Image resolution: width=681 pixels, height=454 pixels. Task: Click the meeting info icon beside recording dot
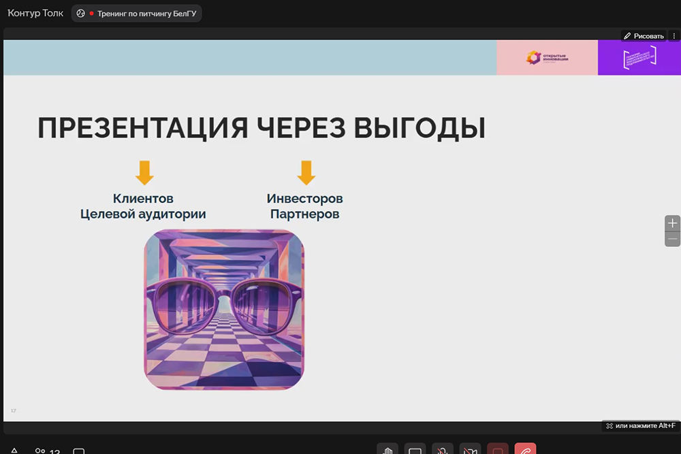pos(80,14)
